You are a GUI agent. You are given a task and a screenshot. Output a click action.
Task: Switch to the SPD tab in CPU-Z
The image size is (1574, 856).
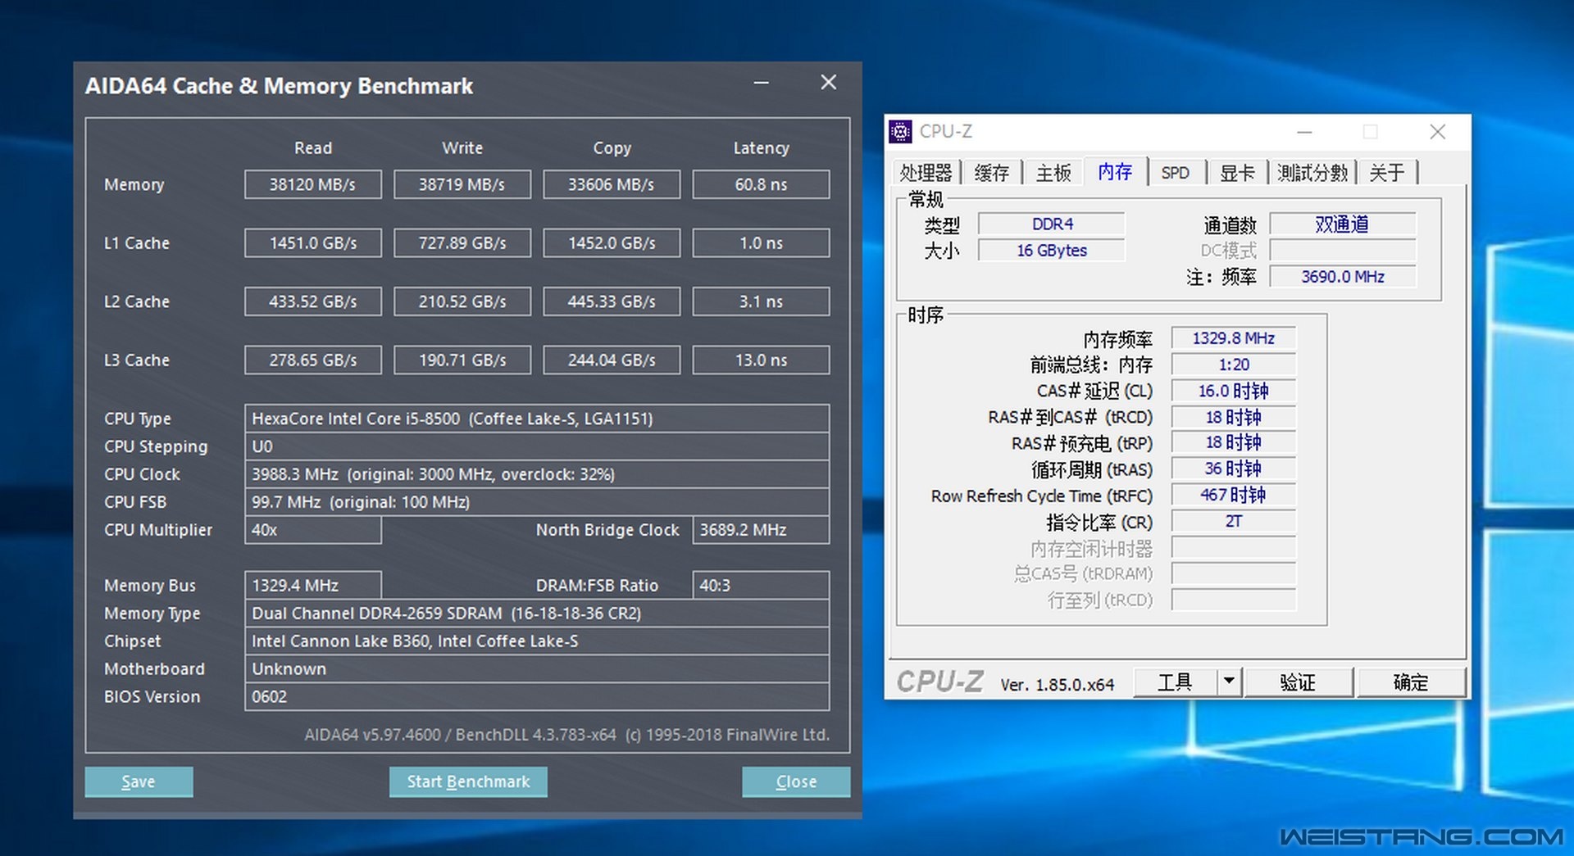point(1175,173)
